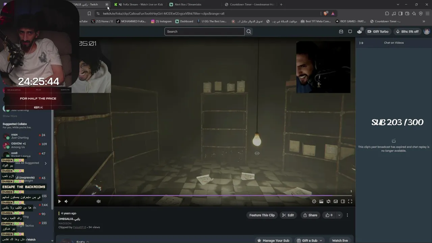Click the Twitch extension icon in player bar
The height and width of the screenshot is (243, 432).
[x=99, y=201]
